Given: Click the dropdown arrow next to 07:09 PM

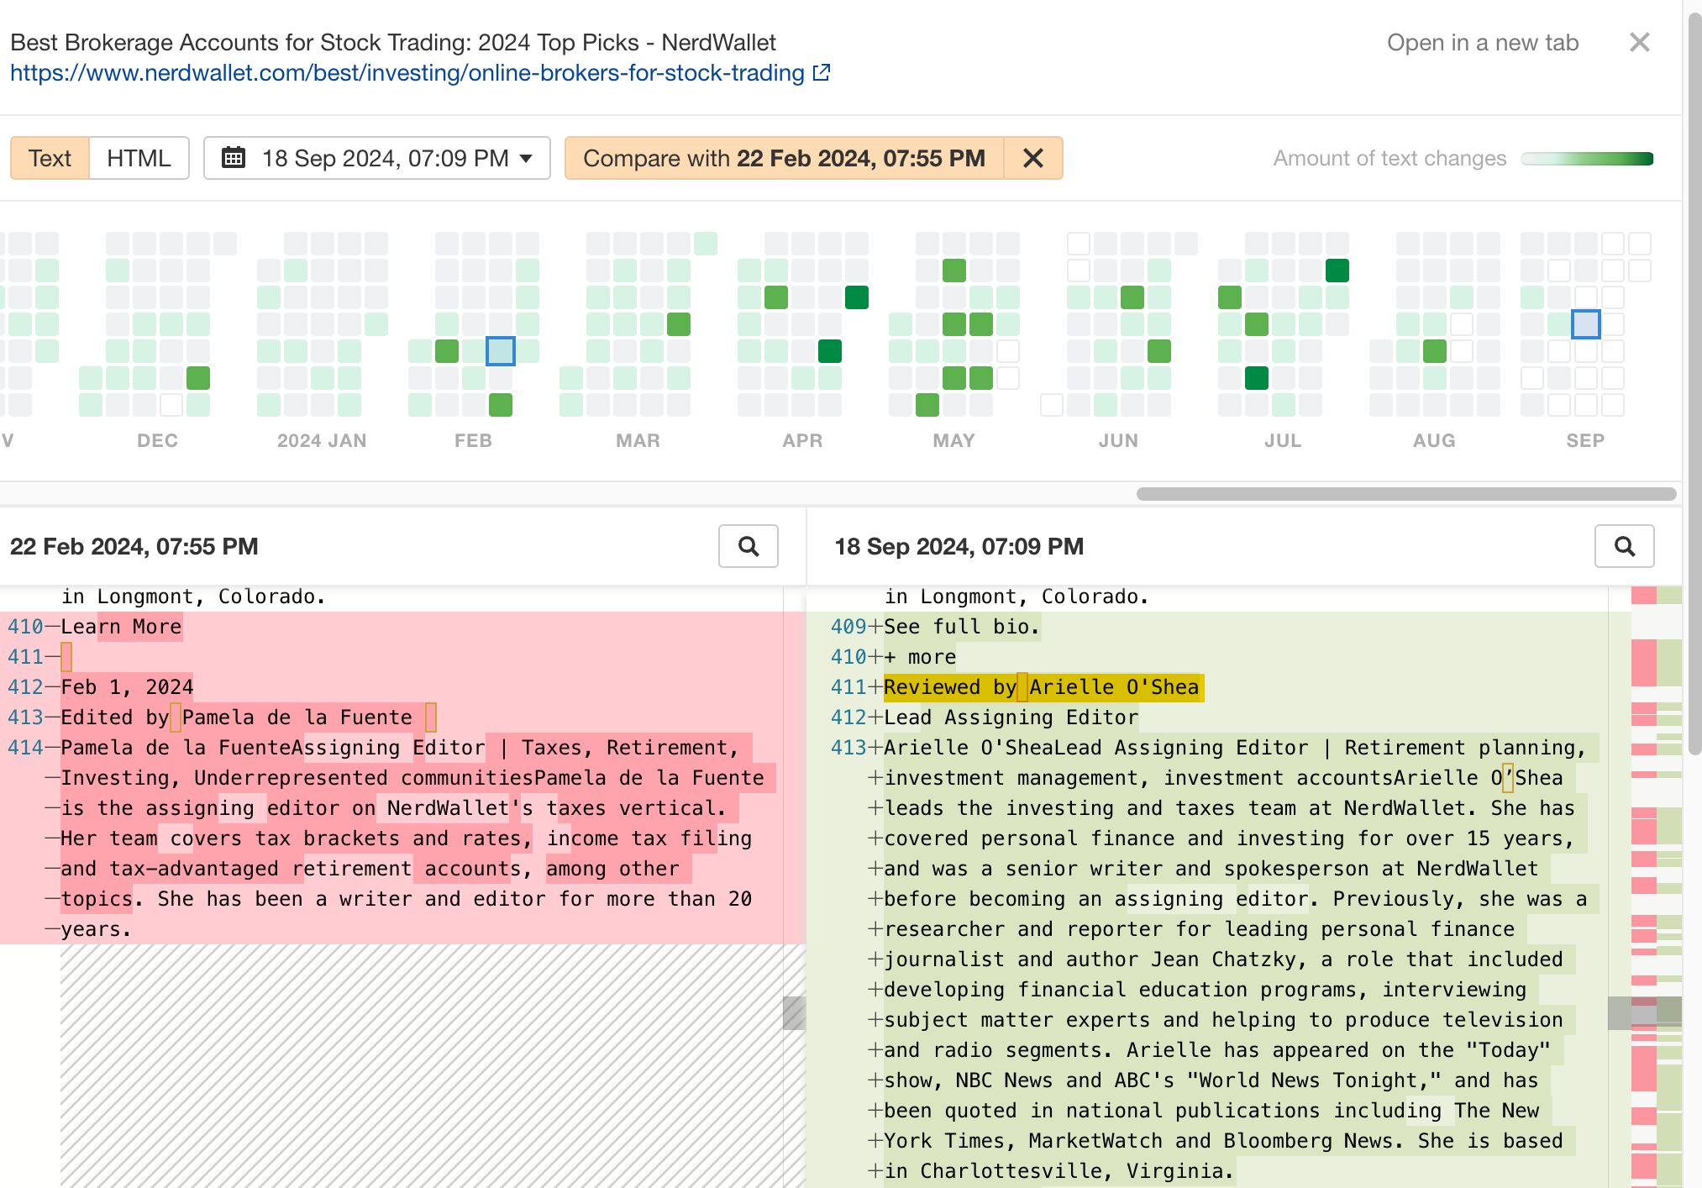Looking at the screenshot, I should pos(527,158).
